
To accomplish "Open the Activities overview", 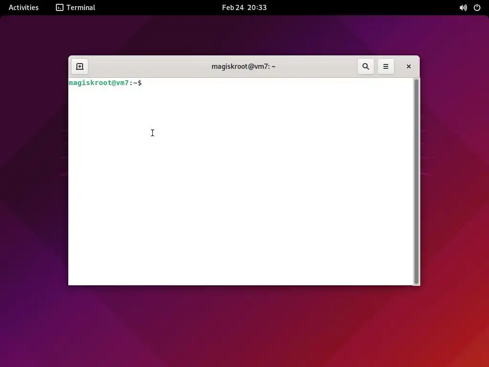I will [24, 8].
